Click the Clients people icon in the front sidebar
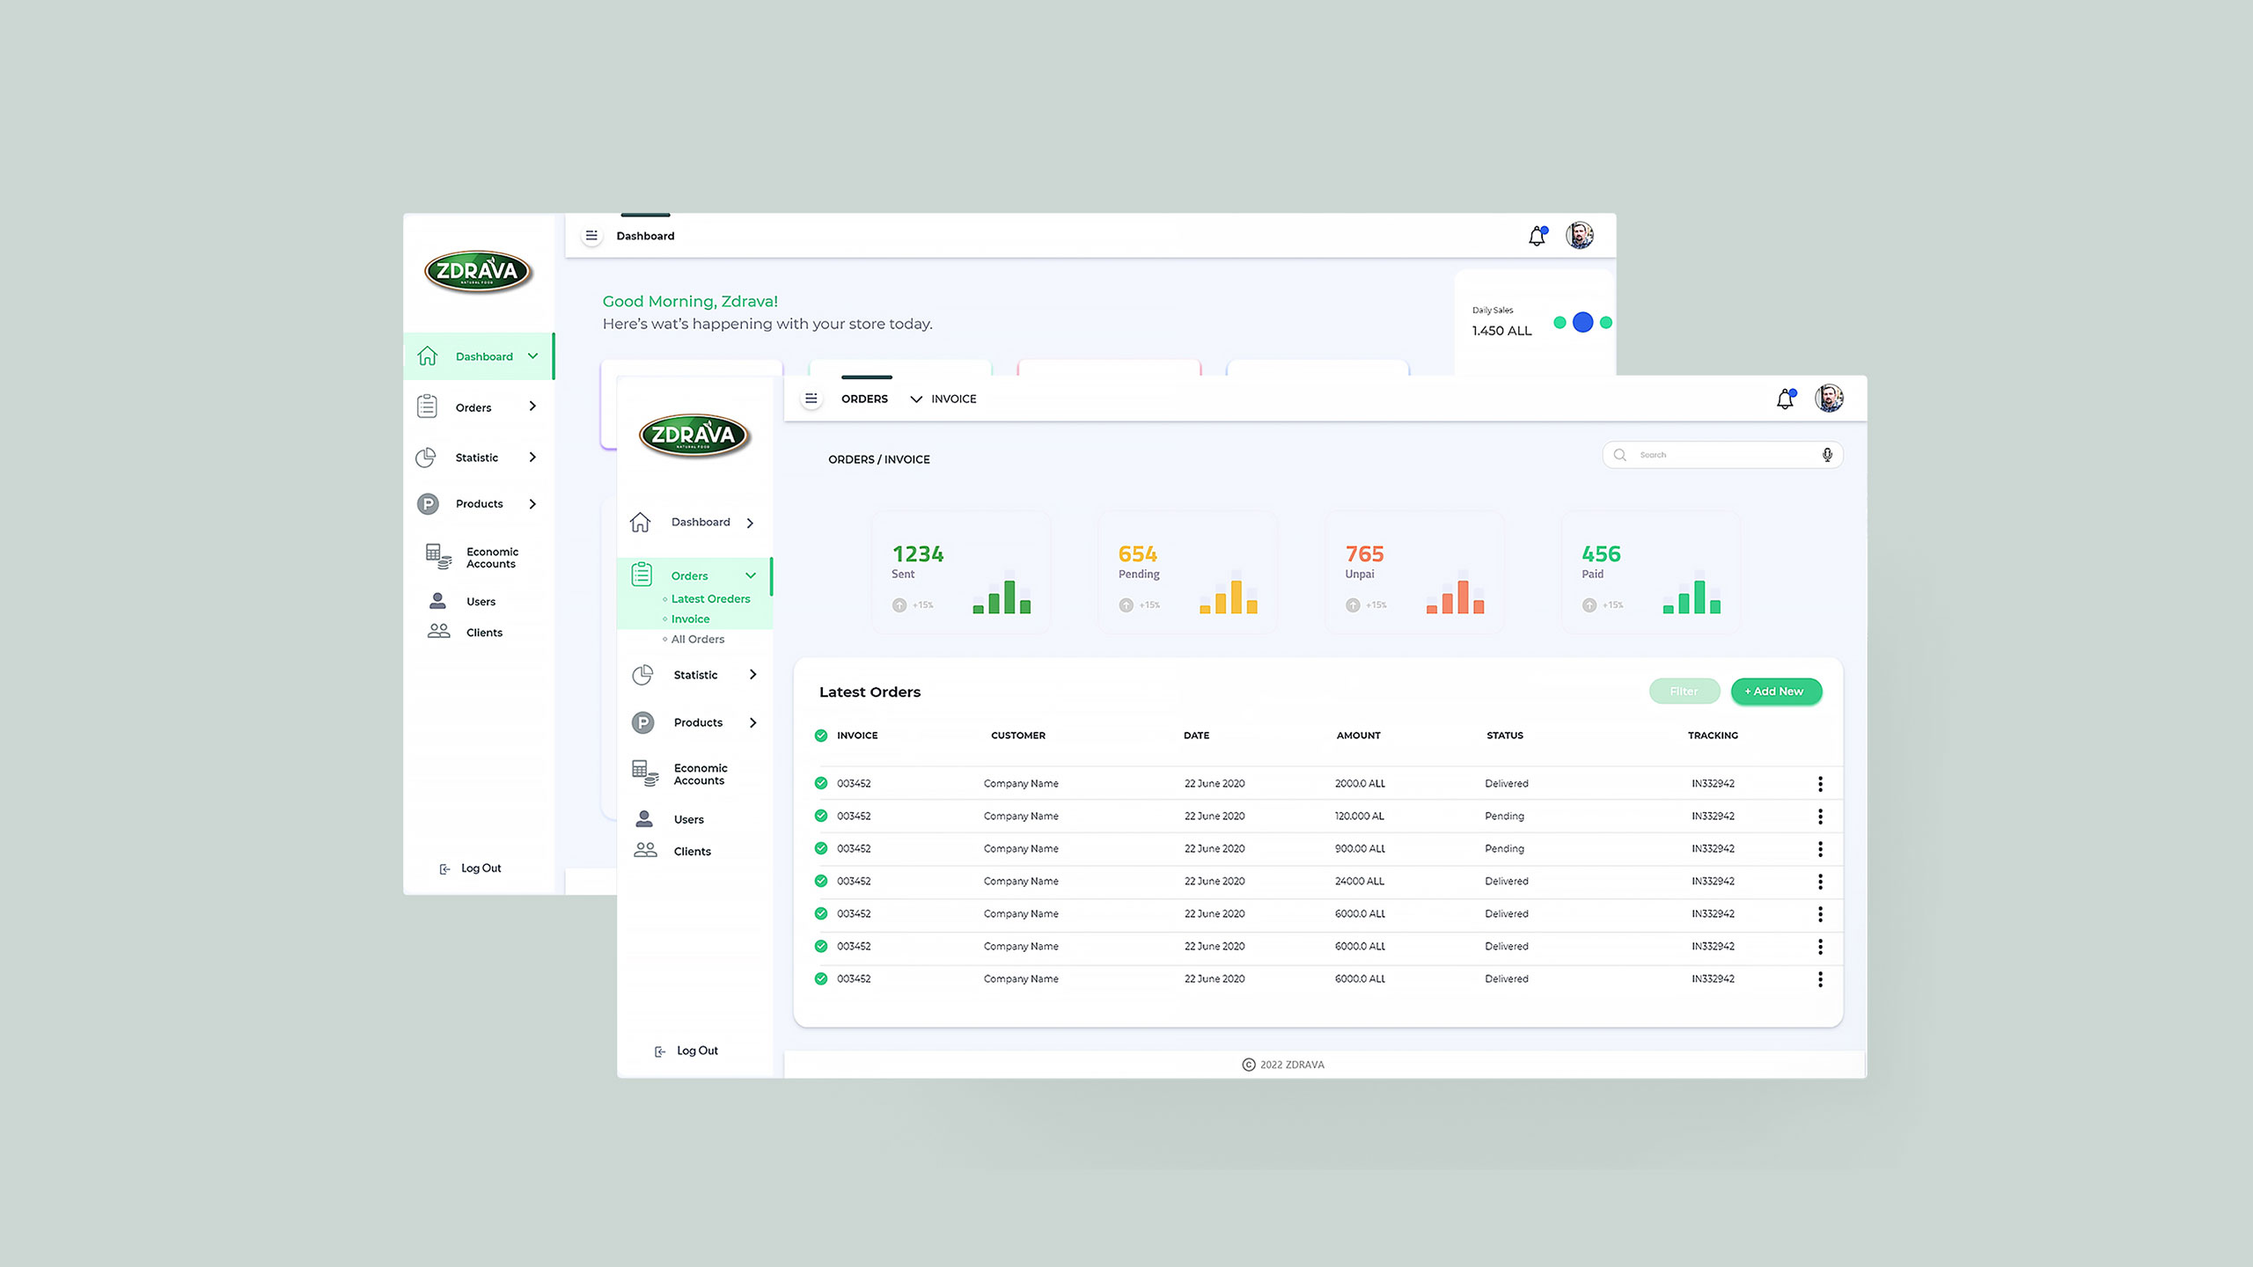 pyautogui.click(x=645, y=850)
